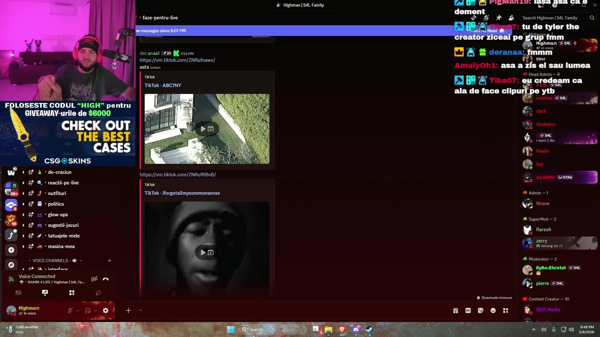
Task: Open reactii-pe-live channel
Action: click(63, 183)
